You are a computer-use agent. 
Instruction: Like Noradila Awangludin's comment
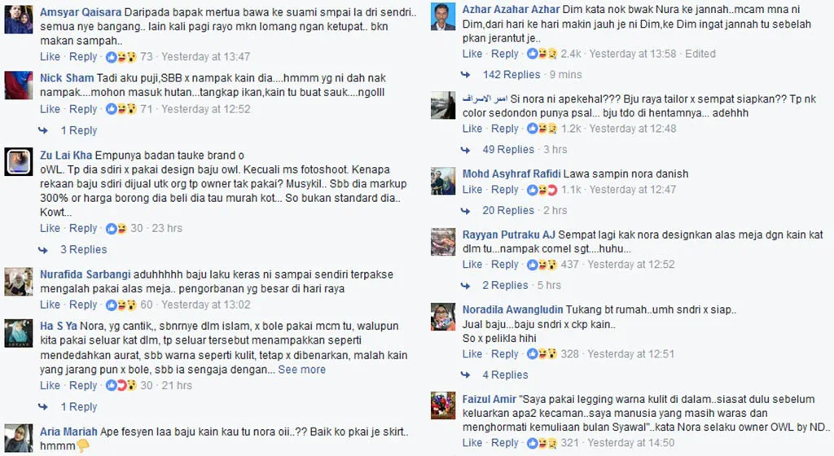(472, 354)
